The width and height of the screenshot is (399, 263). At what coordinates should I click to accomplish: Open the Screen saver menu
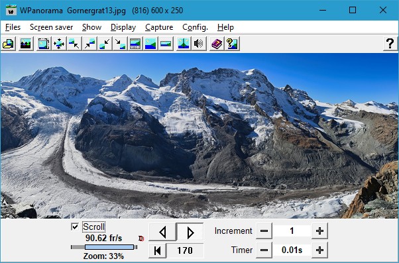[52, 27]
